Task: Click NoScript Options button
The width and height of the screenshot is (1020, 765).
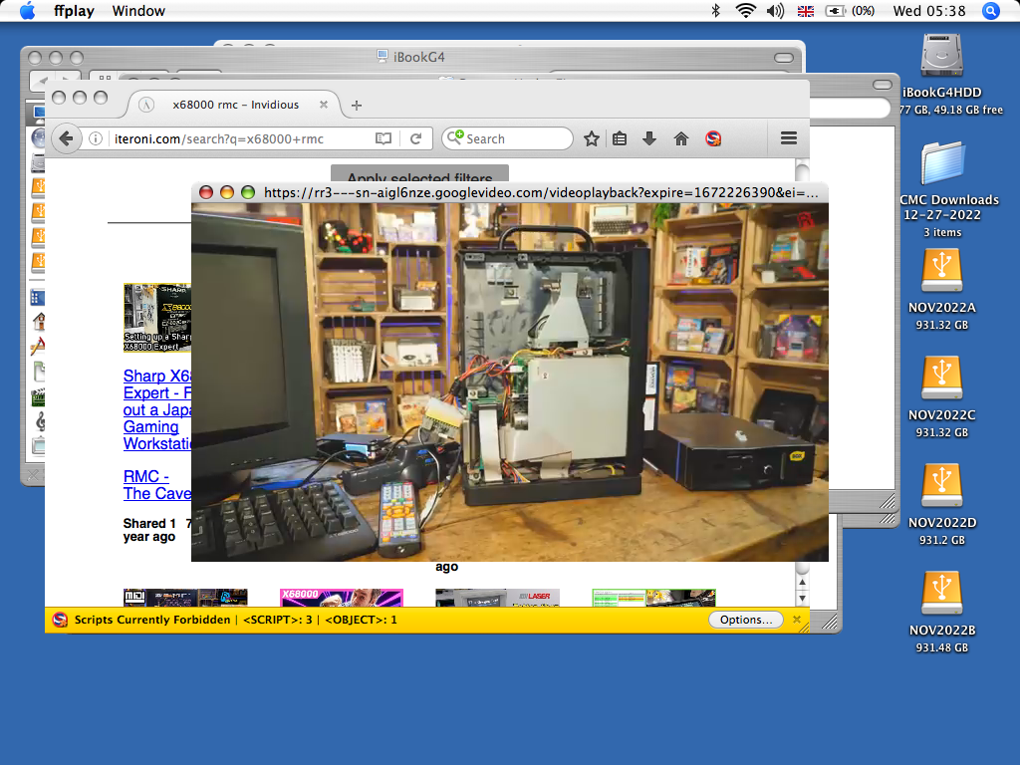Action: tap(745, 620)
